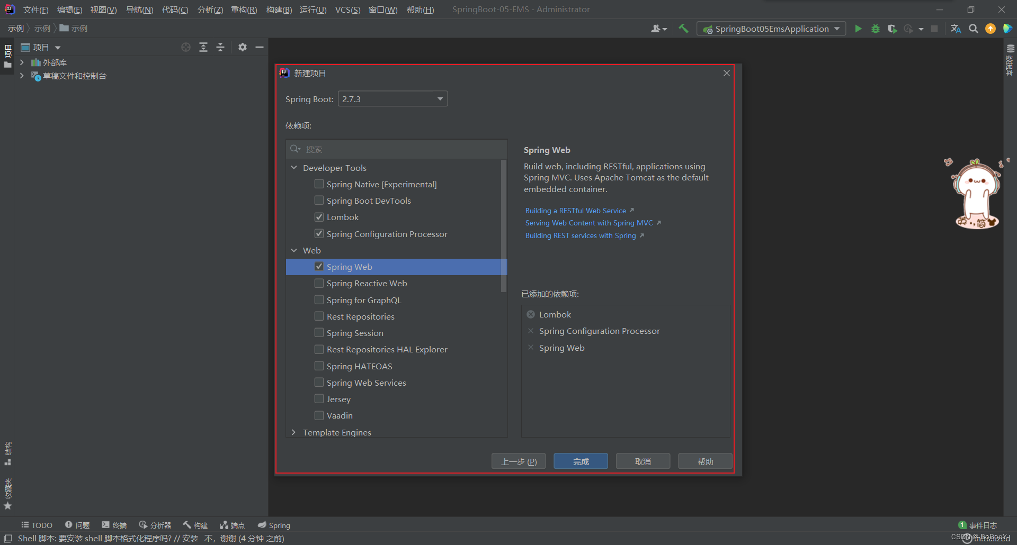Open the TODO tool window

[37, 525]
